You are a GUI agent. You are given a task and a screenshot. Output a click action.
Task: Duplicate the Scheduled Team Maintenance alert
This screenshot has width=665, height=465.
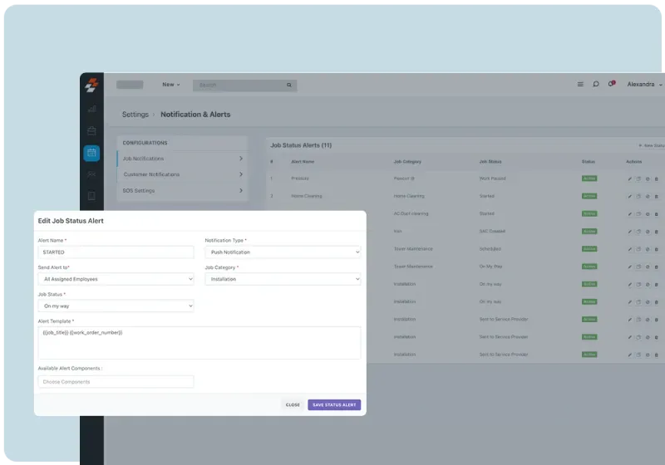(638, 248)
